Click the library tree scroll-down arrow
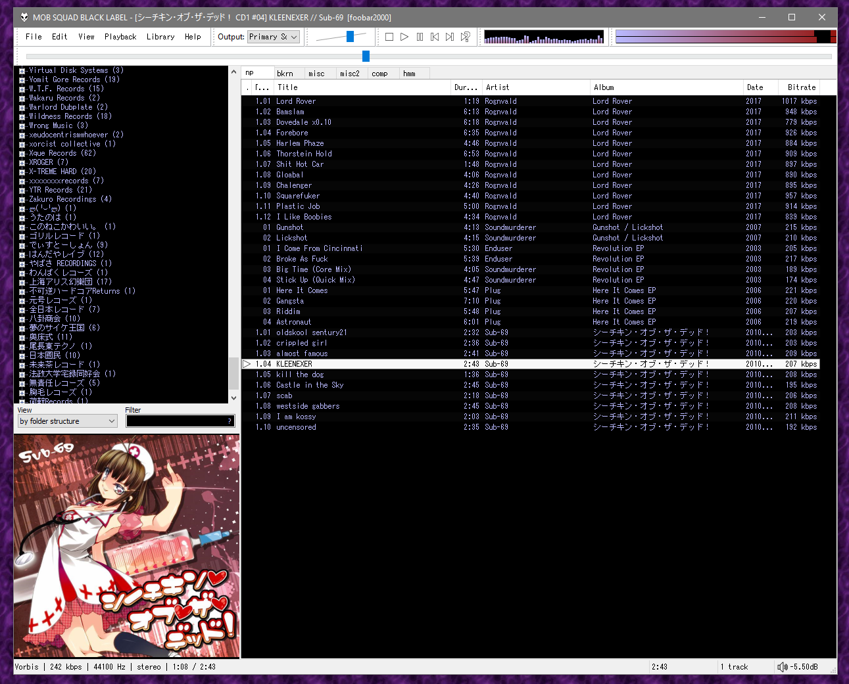 point(233,398)
